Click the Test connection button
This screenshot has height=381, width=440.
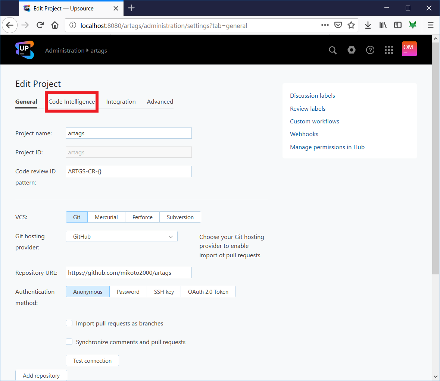click(92, 360)
